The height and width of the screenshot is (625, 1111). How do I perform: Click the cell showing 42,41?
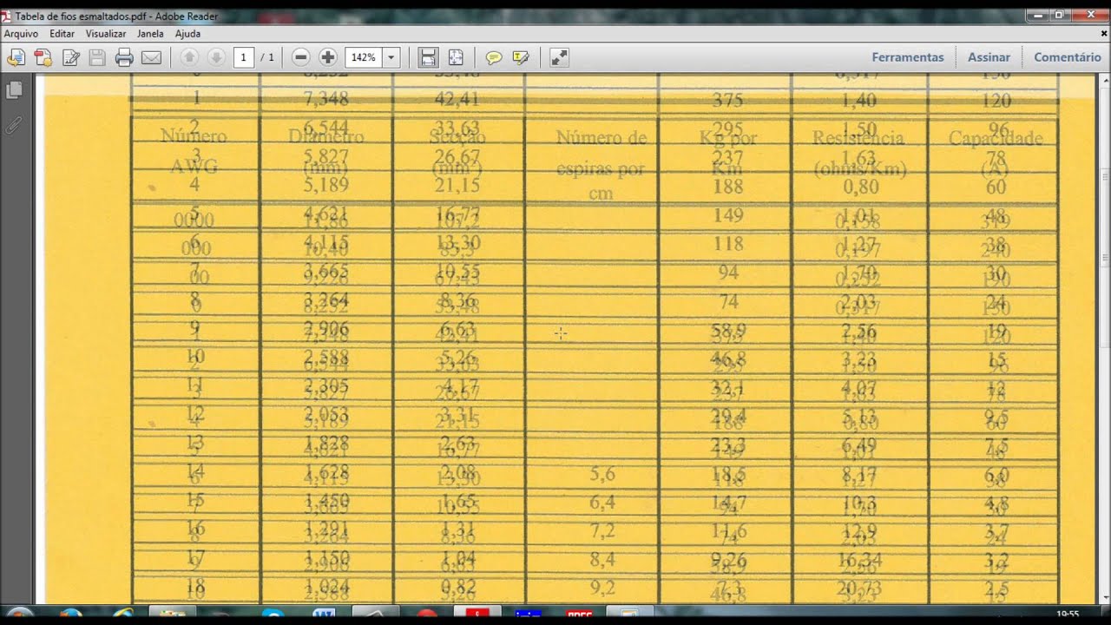[x=459, y=97]
